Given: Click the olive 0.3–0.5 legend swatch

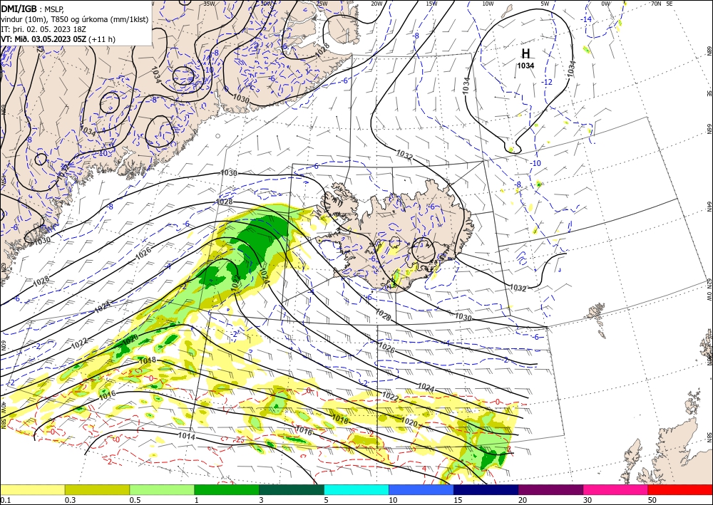Looking at the screenshot, I should [x=97, y=489].
